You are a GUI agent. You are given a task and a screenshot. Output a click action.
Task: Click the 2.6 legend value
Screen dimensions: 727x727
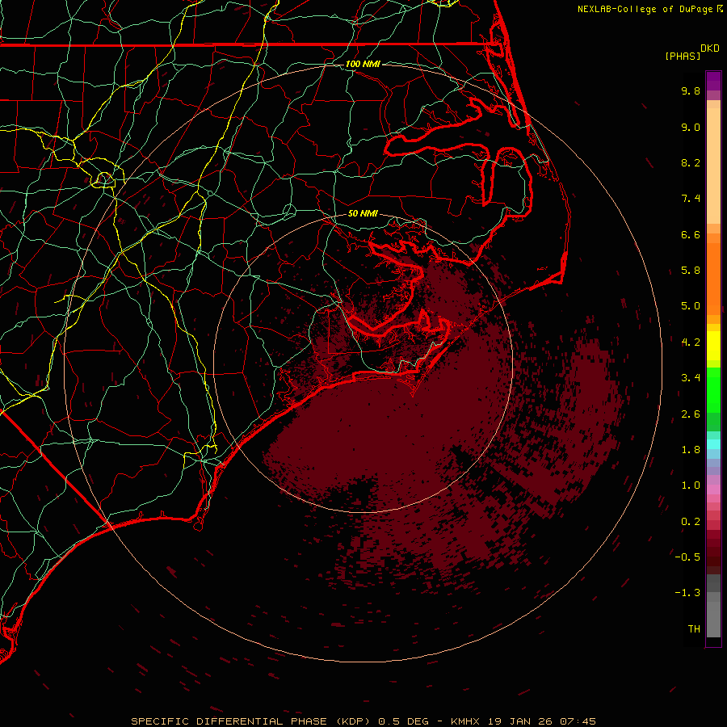pos(691,414)
